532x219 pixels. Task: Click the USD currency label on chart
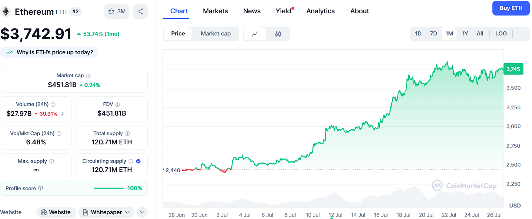pos(515,205)
